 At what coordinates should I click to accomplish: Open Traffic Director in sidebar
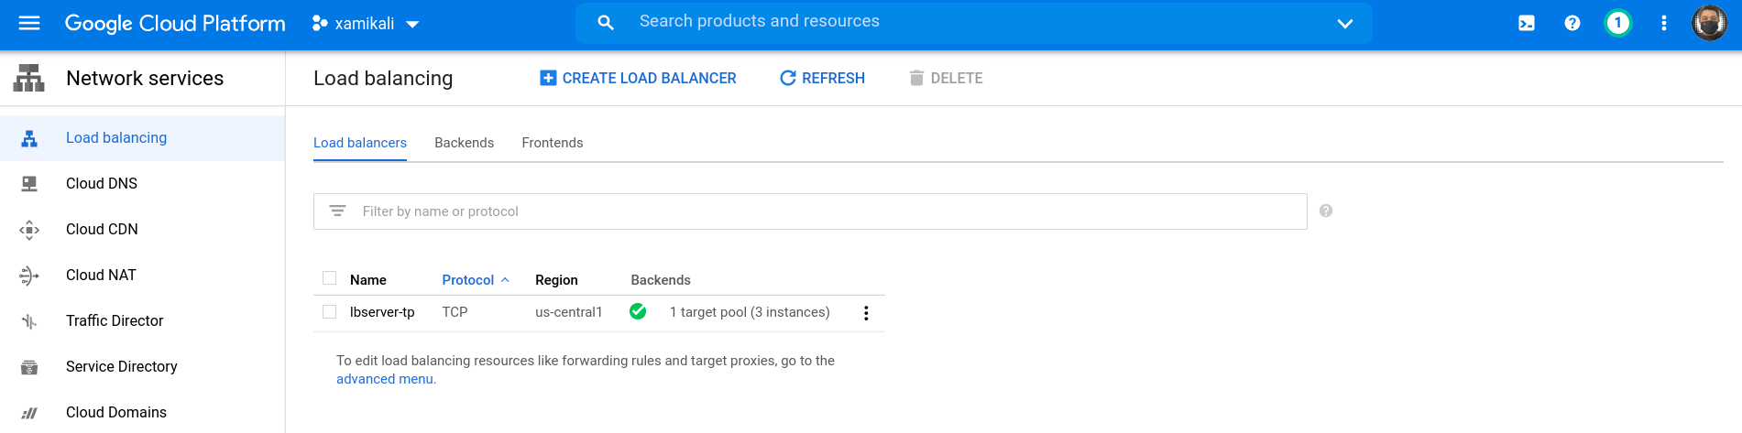[x=142, y=321]
